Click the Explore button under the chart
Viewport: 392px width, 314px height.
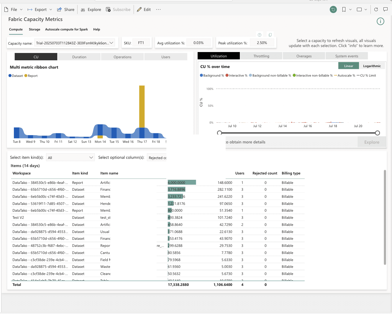[372, 142]
